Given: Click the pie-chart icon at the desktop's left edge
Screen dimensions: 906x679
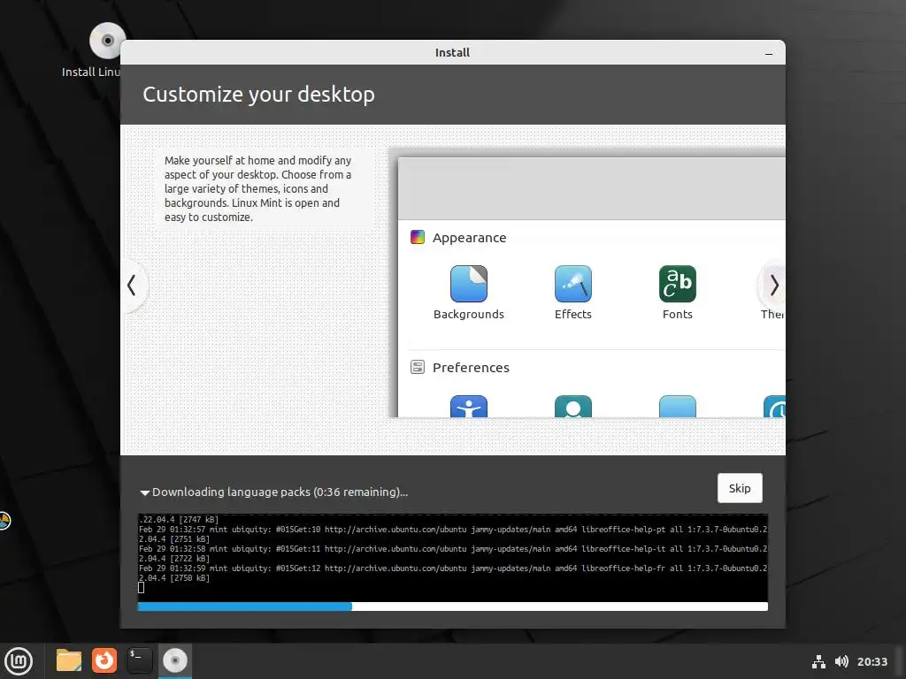Looking at the screenshot, I should pos(4,520).
